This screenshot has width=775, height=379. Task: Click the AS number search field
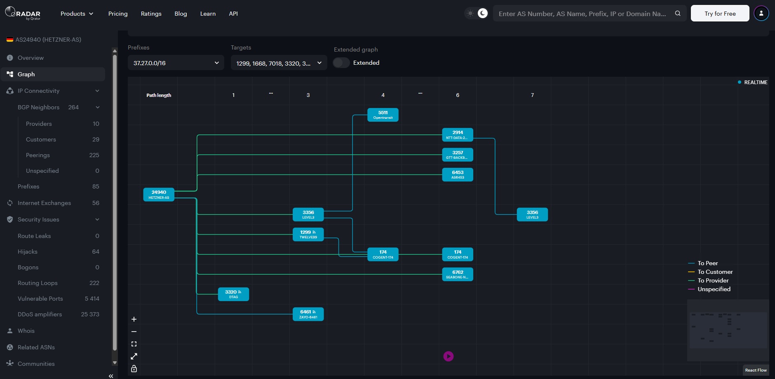point(582,14)
